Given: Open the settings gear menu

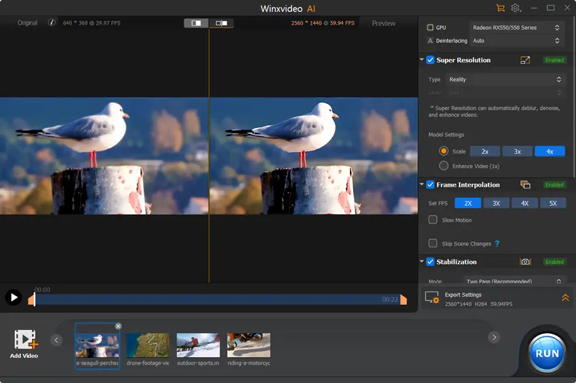Looking at the screenshot, I should coord(516,8).
